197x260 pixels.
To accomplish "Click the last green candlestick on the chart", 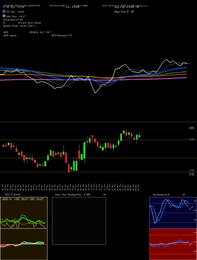I will click(139, 136).
